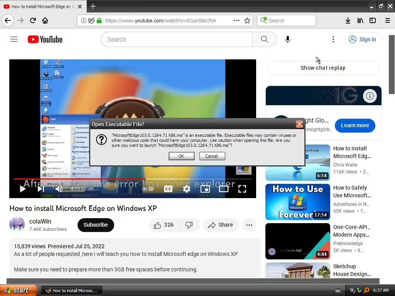The height and width of the screenshot is (296, 395).
Task: Play the video with the play button
Action: click(x=23, y=189)
